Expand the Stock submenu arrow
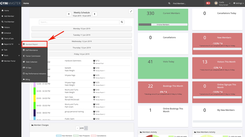Image resolution: width=245 pixels, height=137 pixels. 19,55
